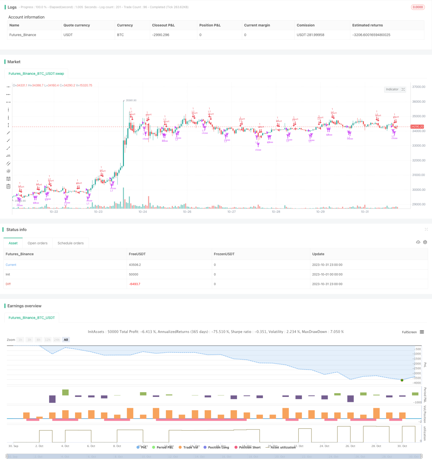
Task: Expand the Indicator panel on chart
Action: point(403,89)
